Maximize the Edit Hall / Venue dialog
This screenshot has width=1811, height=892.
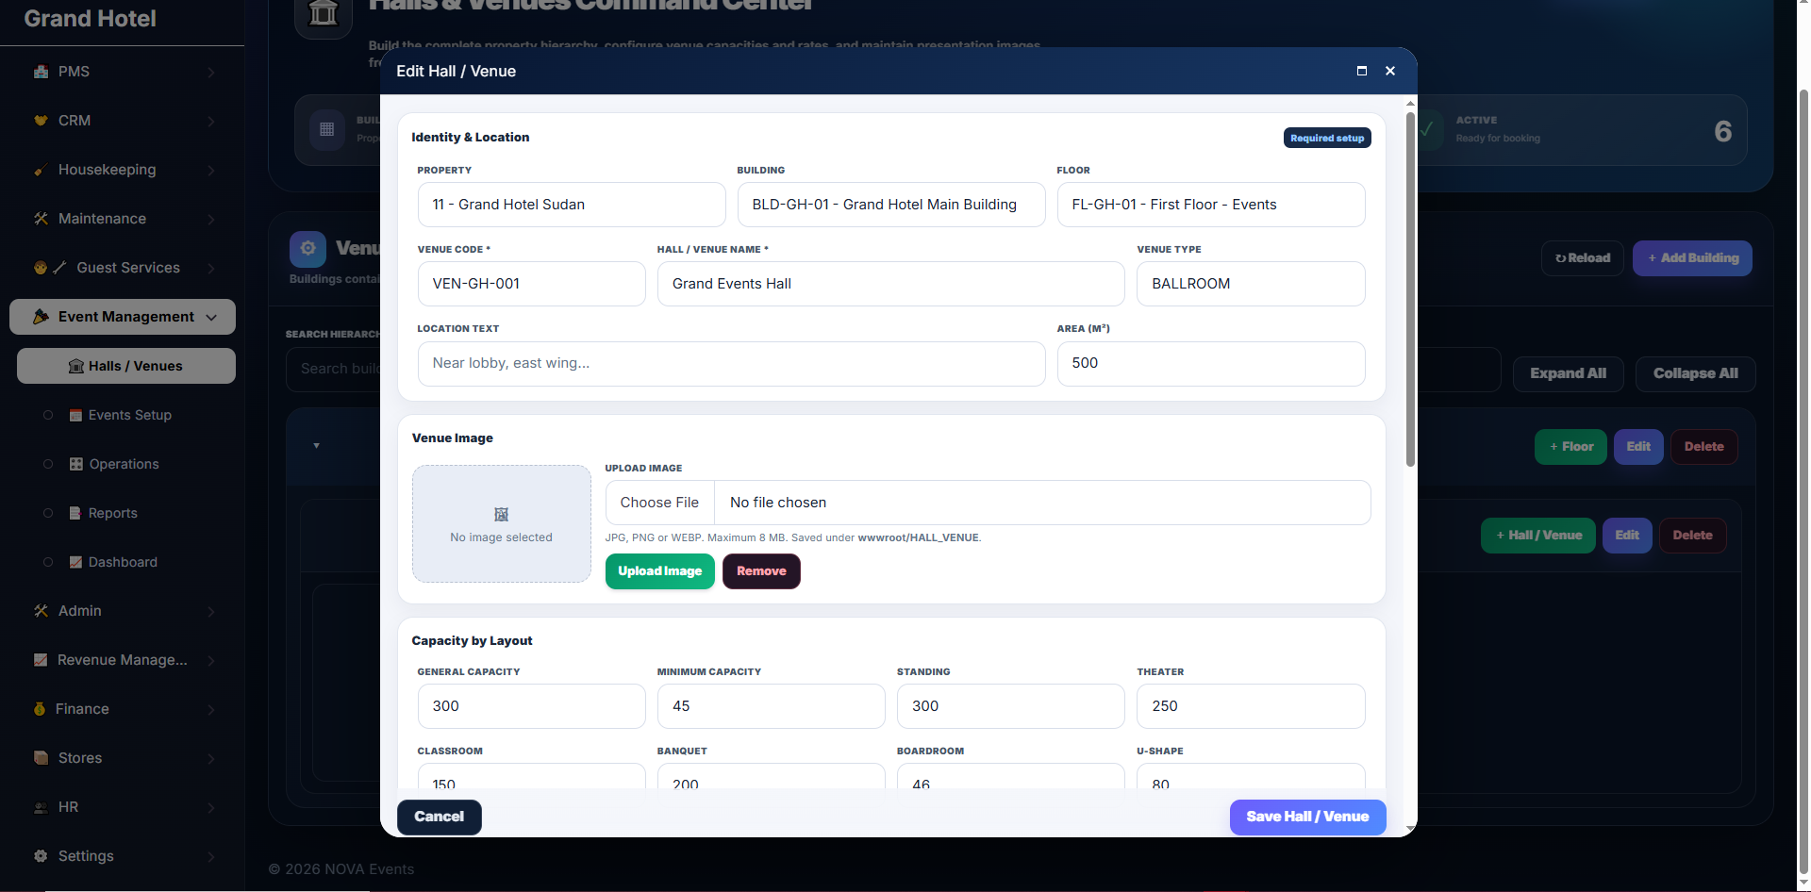tap(1362, 71)
